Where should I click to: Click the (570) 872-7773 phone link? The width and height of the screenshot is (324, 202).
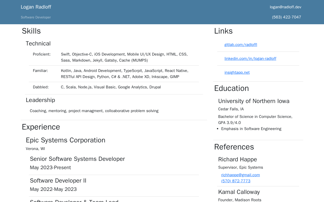235,181
